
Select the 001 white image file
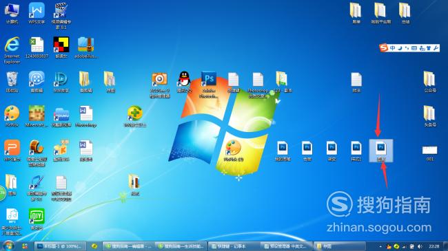(x=429, y=153)
